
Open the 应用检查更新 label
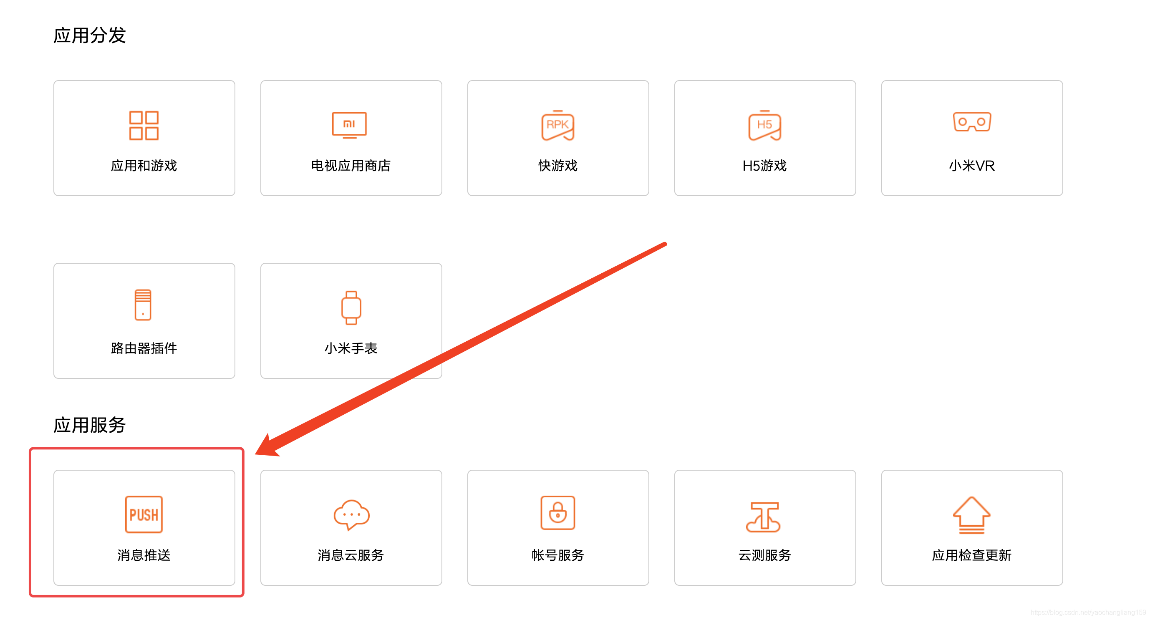tap(972, 555)
